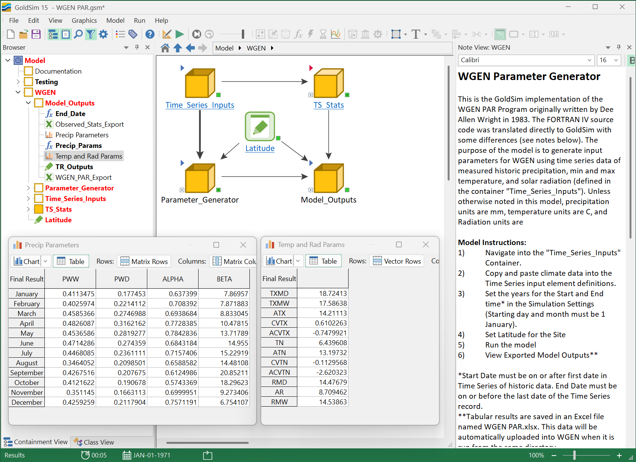Open Help with the question mark icon

click(150, 34)
